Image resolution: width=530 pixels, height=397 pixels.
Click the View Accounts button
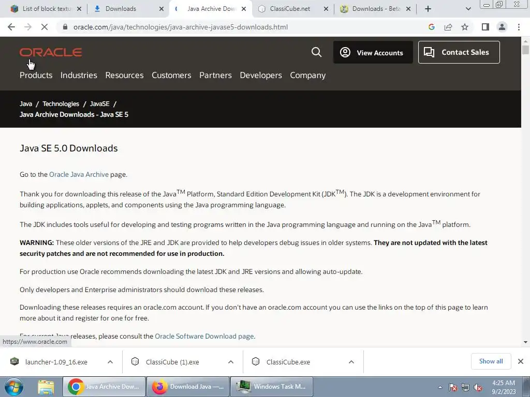(x=373, y=52)
